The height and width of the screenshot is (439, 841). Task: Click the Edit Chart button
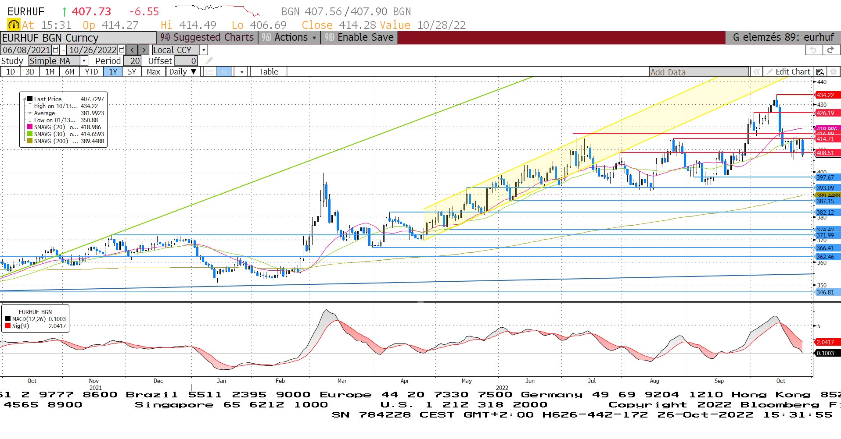tap(788, 72)
